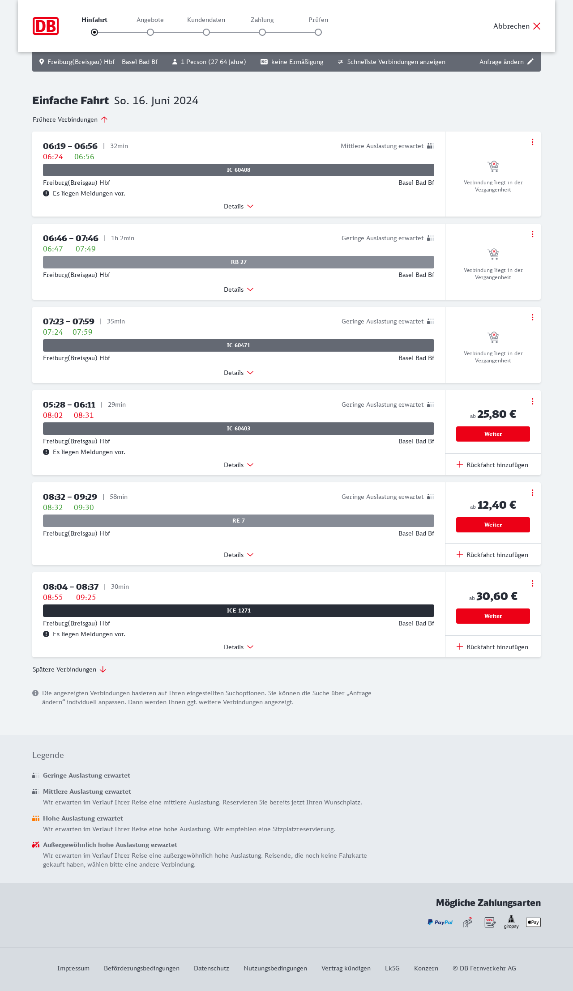
Task: Expand Details for ICE 1271 connection
Action: click(x=239, y=647)
